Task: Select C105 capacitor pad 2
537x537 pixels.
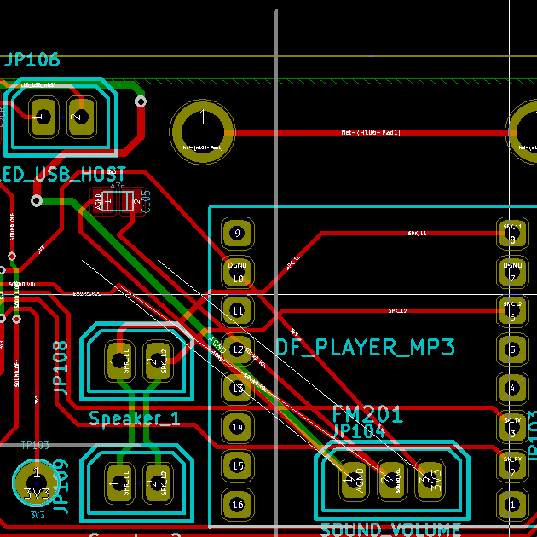Action: 134,202
